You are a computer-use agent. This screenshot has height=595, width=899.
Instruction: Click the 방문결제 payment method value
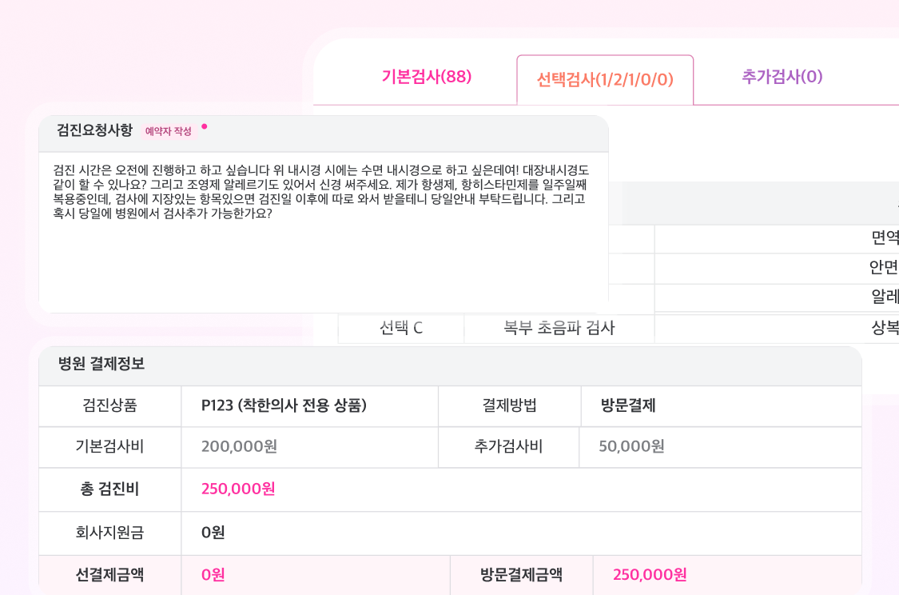point(628,405)
